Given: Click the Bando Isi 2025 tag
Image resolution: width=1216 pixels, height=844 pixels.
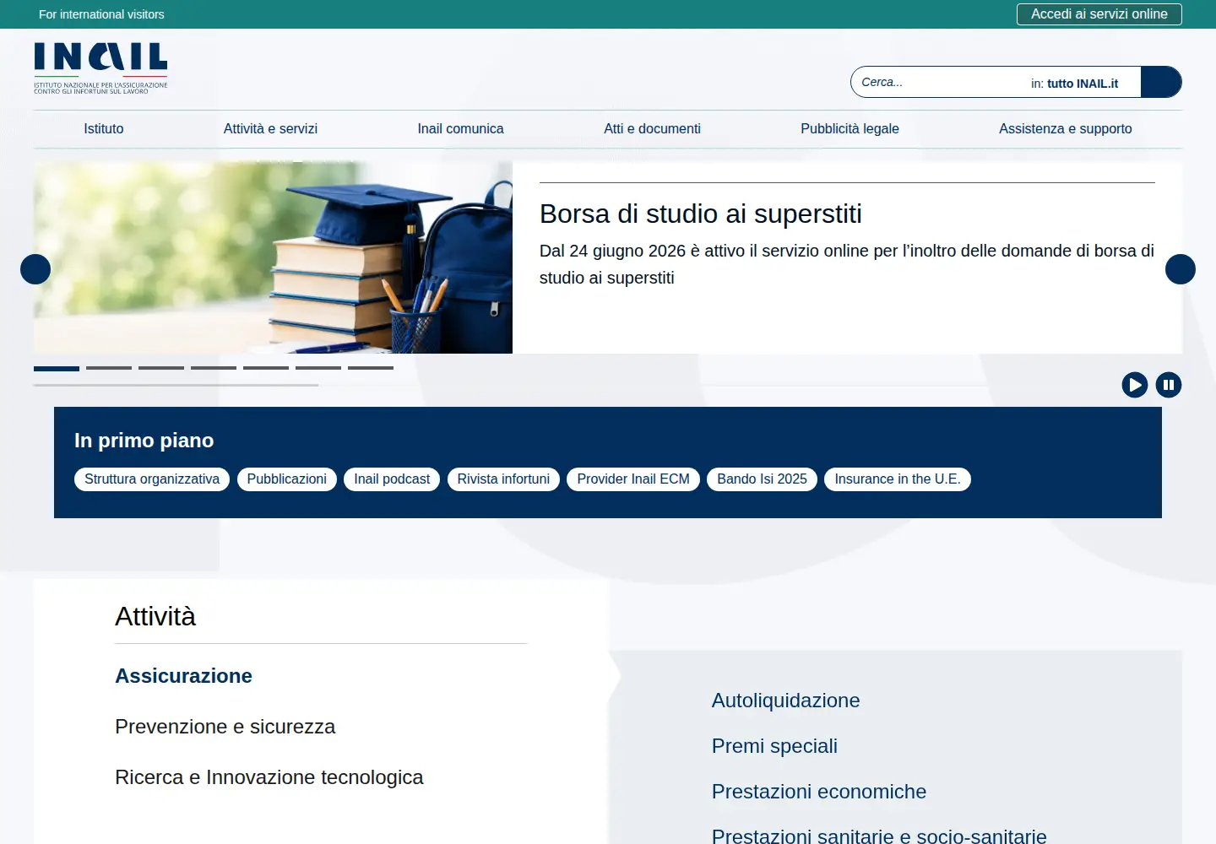Looking at the screenshot, I should [x=762, y=479].
